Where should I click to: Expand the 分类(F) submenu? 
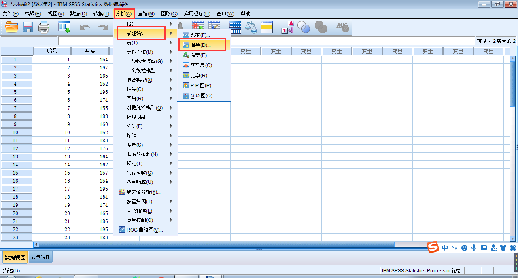pyautogui.click(x=145, y=126)
